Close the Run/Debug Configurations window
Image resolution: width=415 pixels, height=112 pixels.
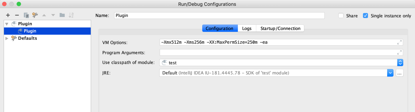pos(5,4)
